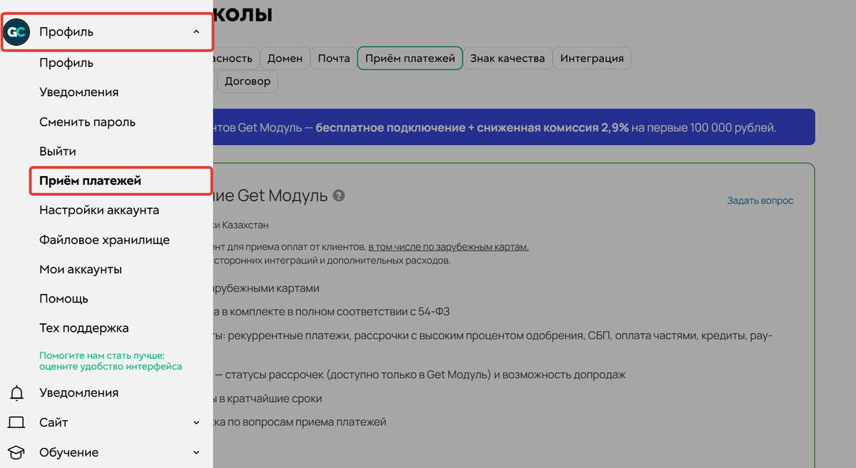856x468 pixels.
Task: Click the 'зарубежными картами' bullet text
Action: click(x=266, y=288)
